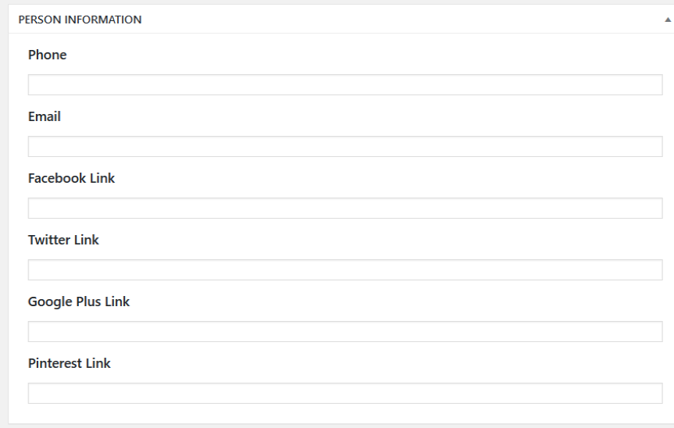
Task: Click the Phone field label
Action: (x=47, y=55)
